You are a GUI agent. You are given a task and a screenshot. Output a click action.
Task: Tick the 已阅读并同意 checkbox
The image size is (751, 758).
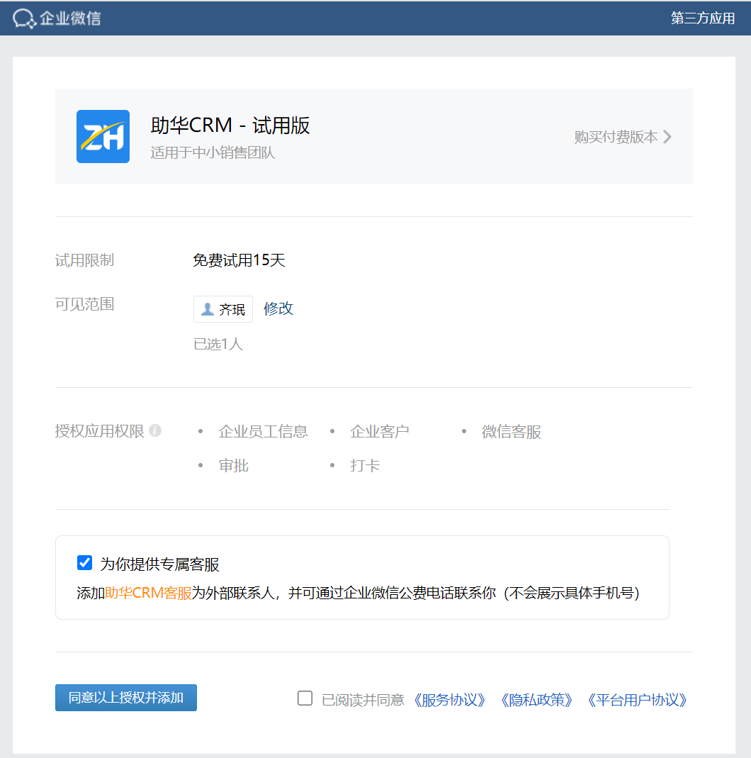point(305,698)
